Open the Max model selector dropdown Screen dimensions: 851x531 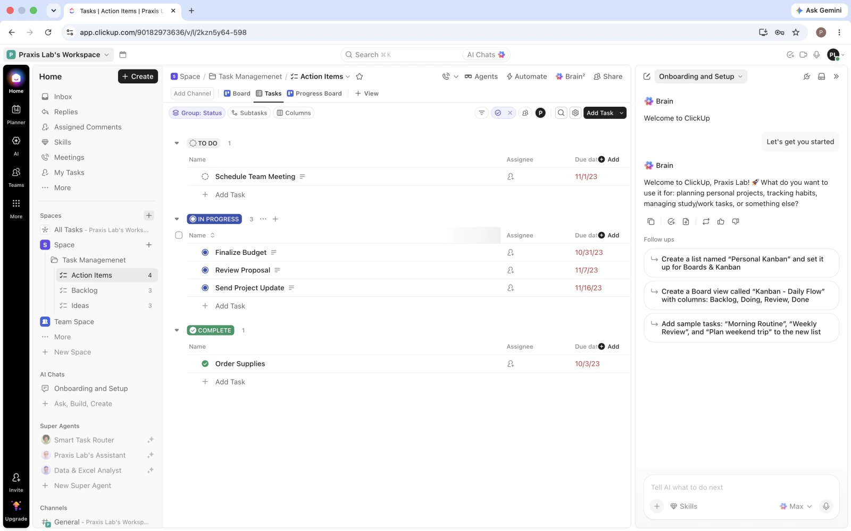click(x=796, y=506)
